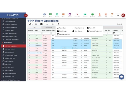Open the Prices toolbar icon
This screenshot has width=126, height=94.
(50, 14)
